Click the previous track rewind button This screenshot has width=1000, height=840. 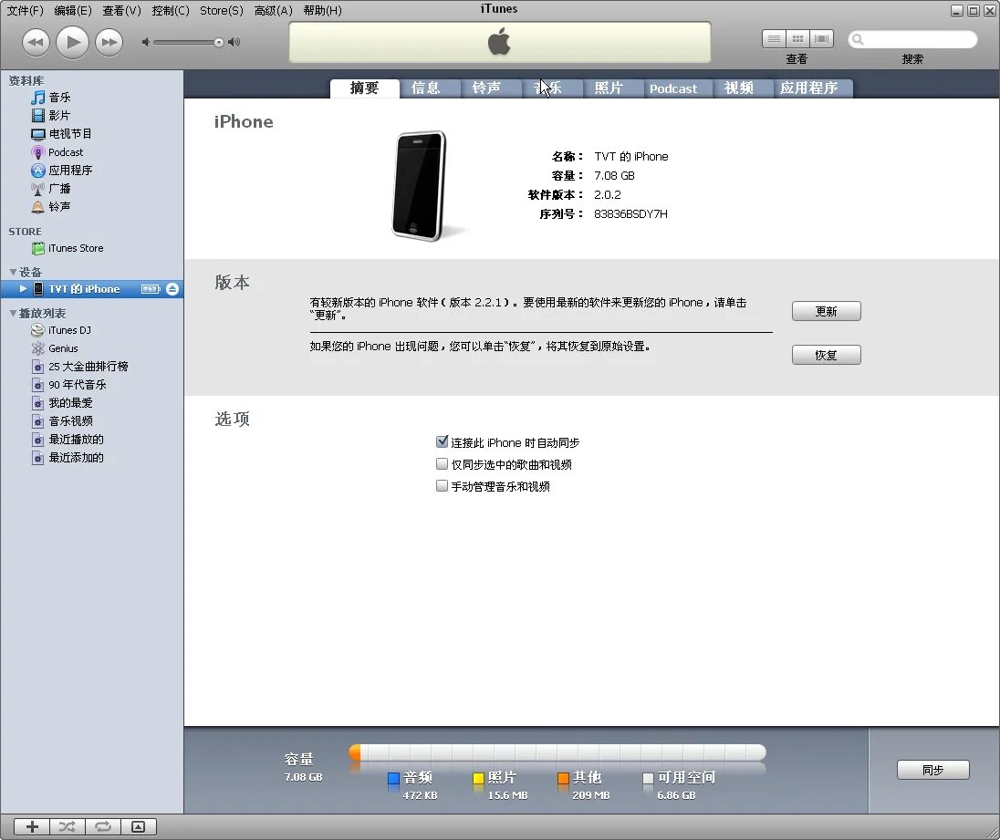pos(36,43)
